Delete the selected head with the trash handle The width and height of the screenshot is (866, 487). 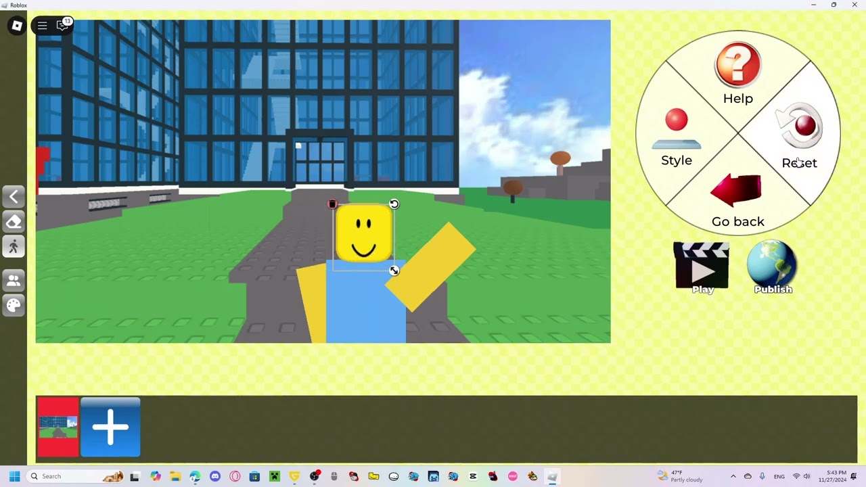point(332,204)
